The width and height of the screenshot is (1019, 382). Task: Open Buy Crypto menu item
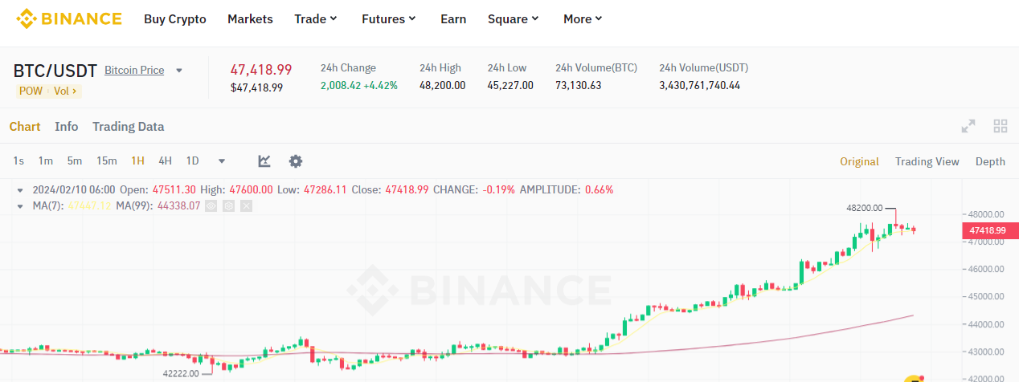tap(175, 18)
